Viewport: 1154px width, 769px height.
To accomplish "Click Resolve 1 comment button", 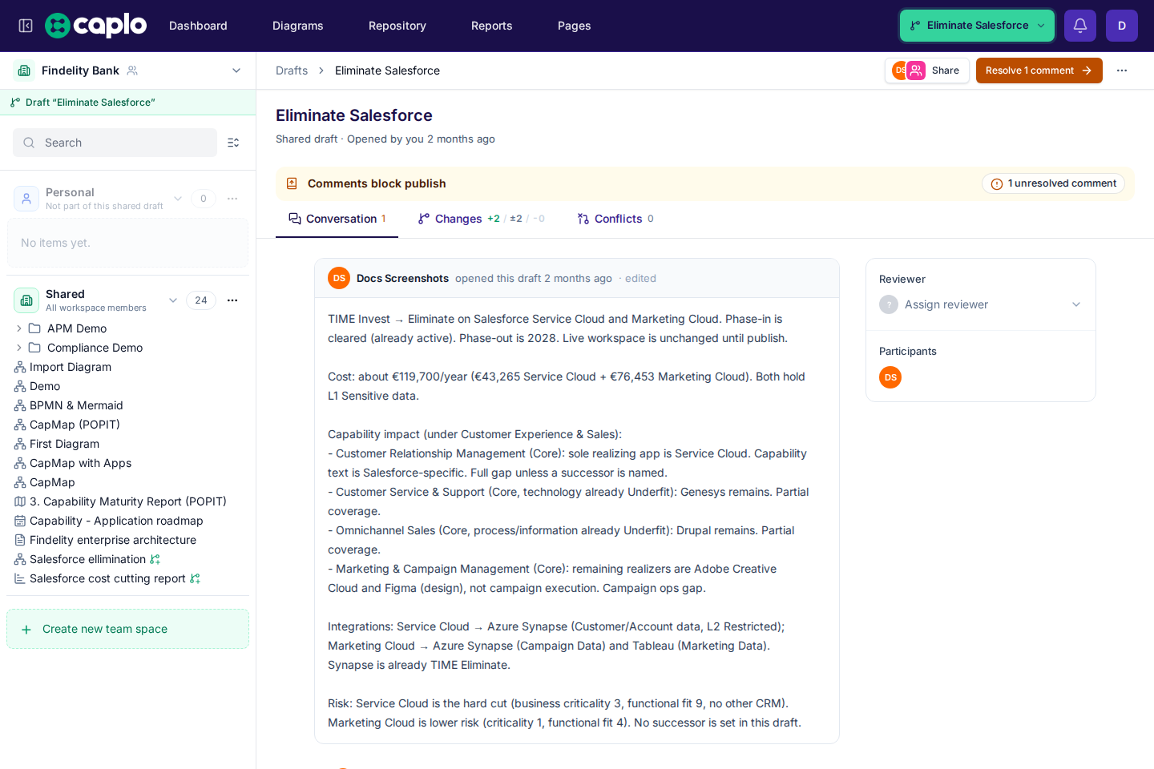I will point(1039,70).
